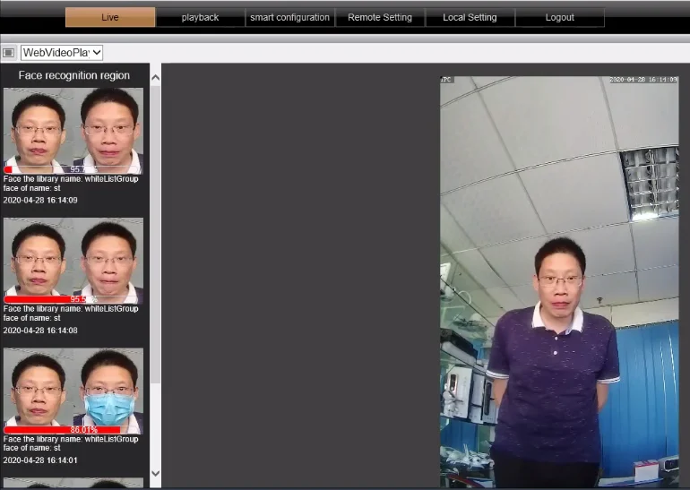690x490 pixels.
Task: Click timestamp text 2020-04-28 16:14:08
Action: coord(40,331)
